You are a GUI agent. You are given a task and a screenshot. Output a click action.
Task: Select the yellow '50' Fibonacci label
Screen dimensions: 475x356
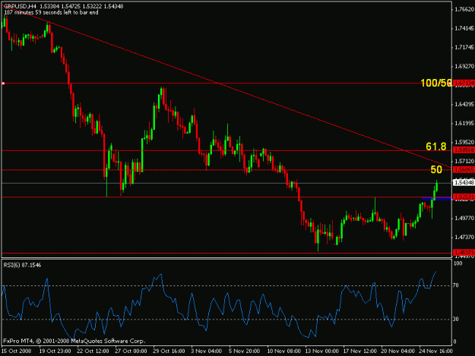pos(436,170)
